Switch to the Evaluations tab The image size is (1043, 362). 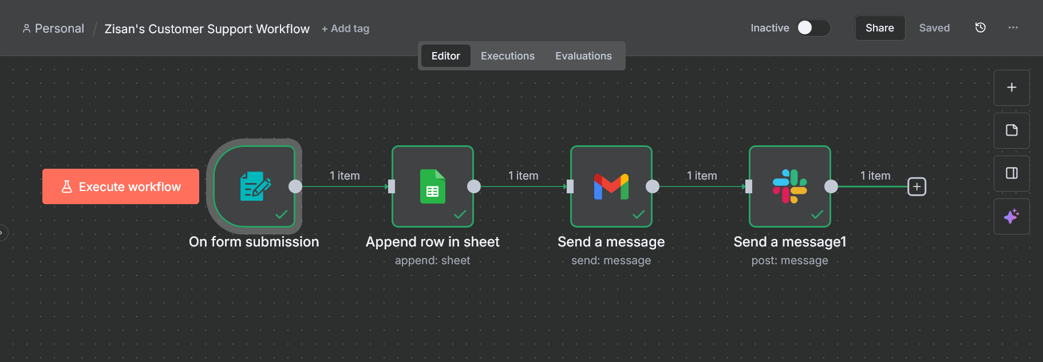pos(583,56)
